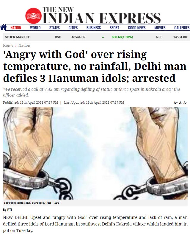The height and width of the screenshot is (235, 190).
Task: Reset font size with plain A control
Action: [x=180, y=103]
